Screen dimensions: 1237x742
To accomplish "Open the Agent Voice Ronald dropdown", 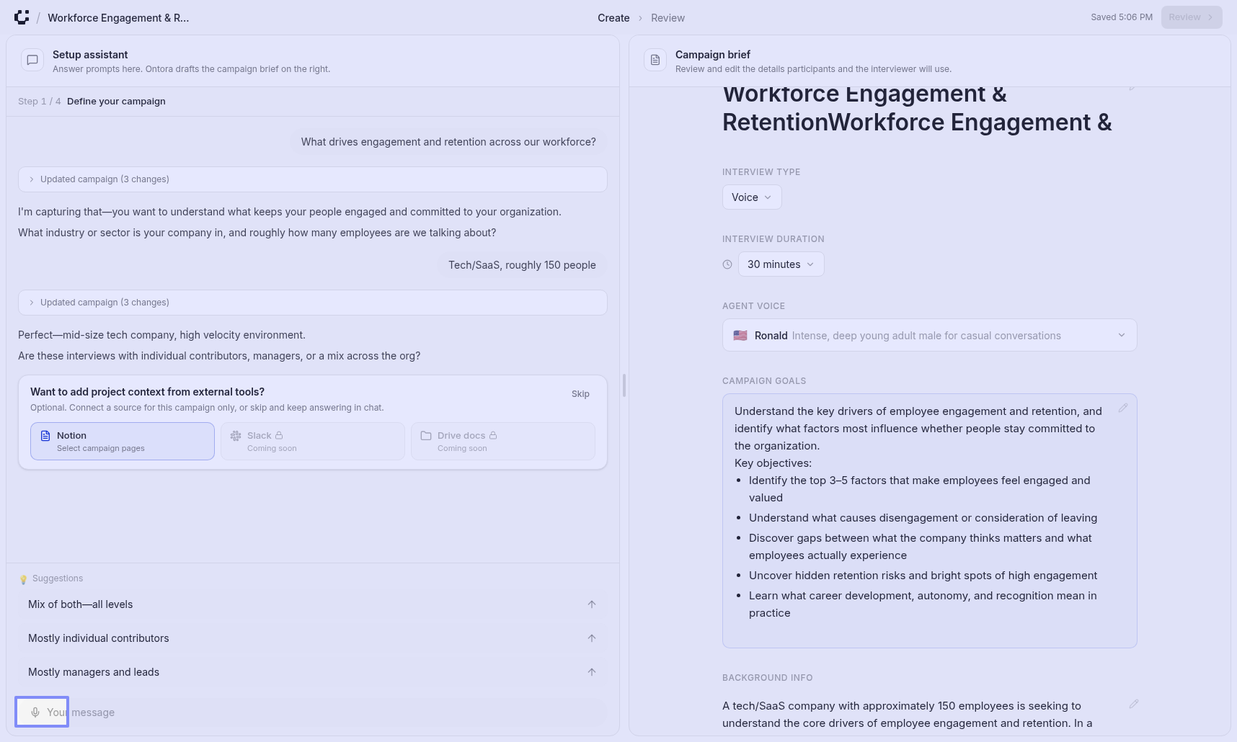I will [928, 336].
